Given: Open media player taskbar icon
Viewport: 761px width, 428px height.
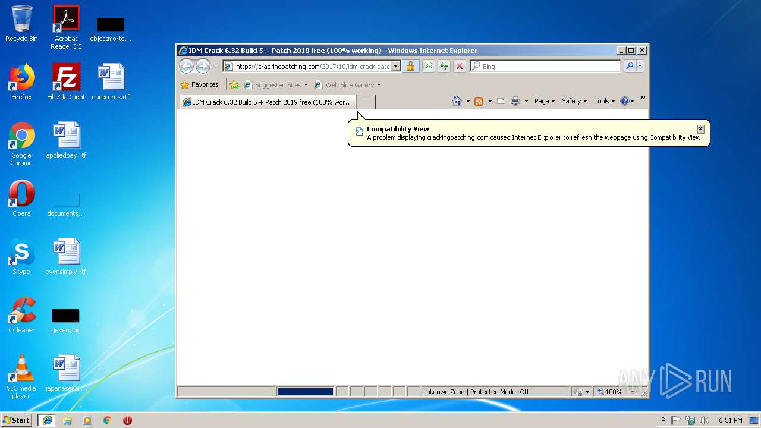Looking at the screenshot, I should [87, 420].
